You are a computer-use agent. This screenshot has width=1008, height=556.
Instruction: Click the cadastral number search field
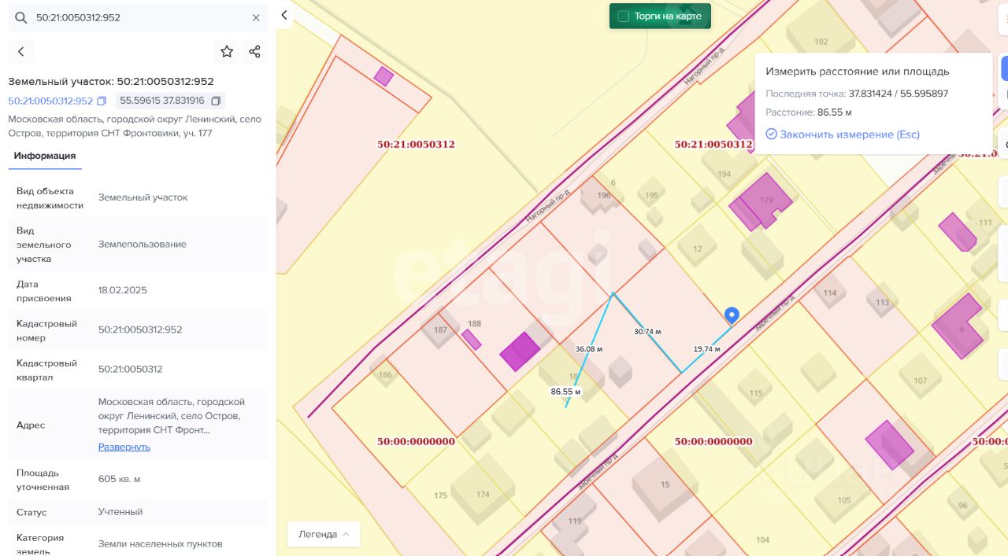pos(138,17)
